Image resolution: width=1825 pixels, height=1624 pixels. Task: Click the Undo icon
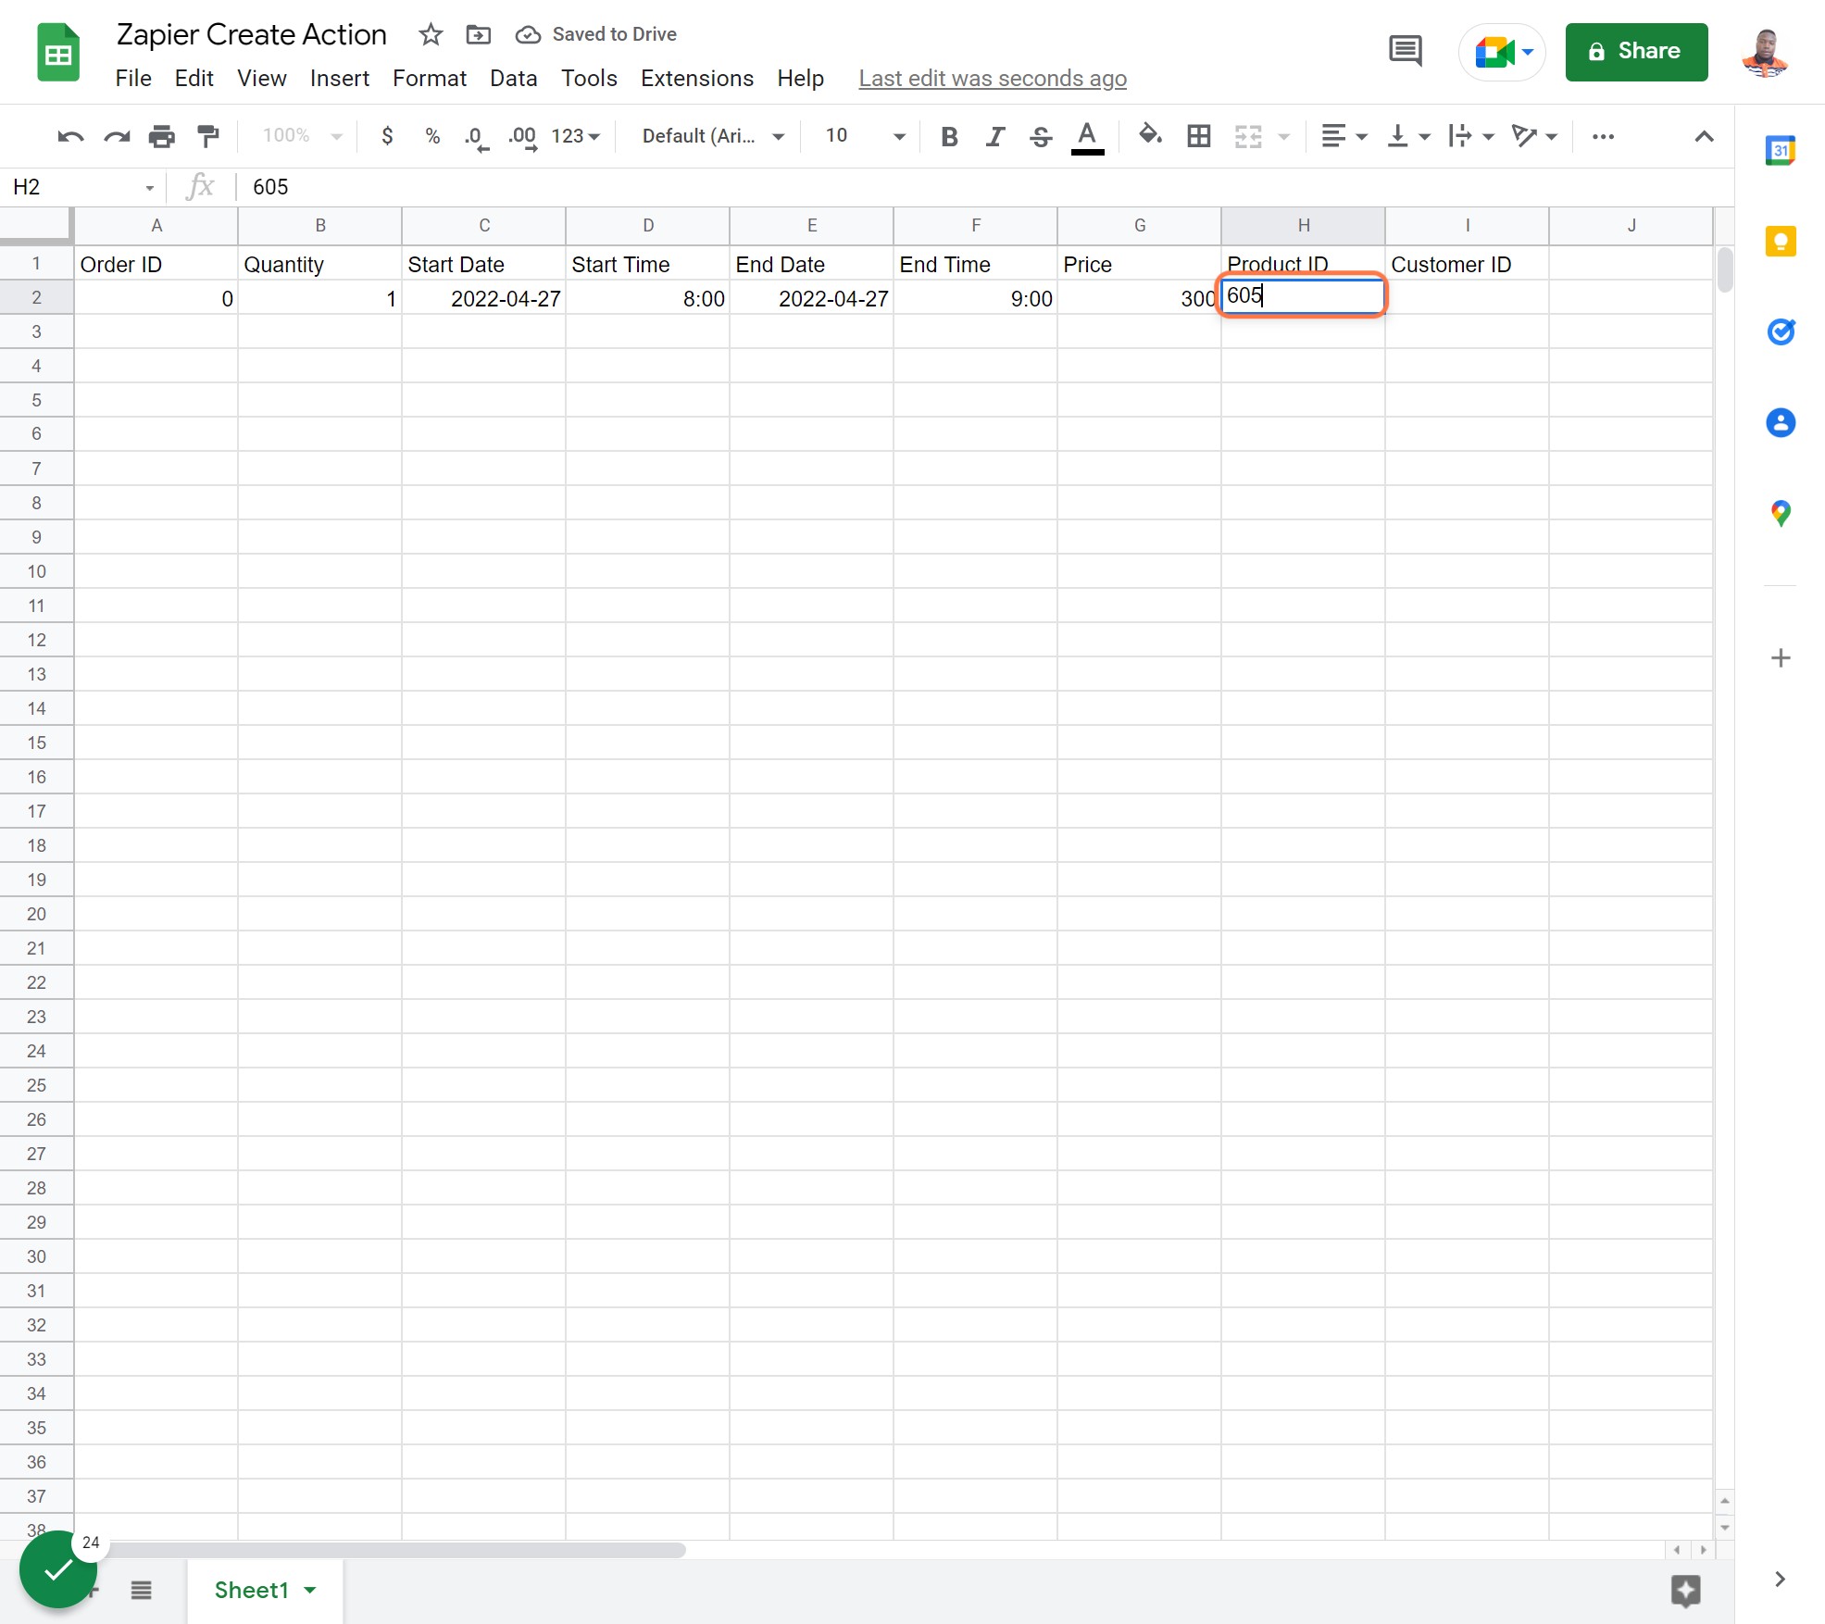pos(70,137)
